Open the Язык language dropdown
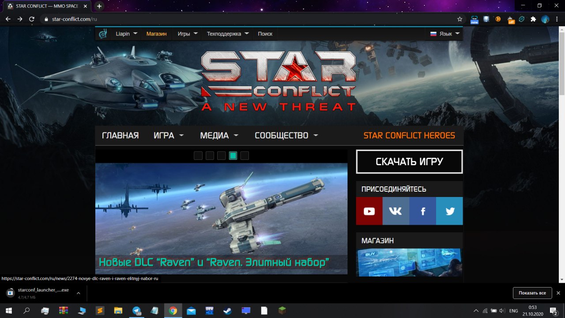The image size is (565, 318). click(x=445, y=34)
